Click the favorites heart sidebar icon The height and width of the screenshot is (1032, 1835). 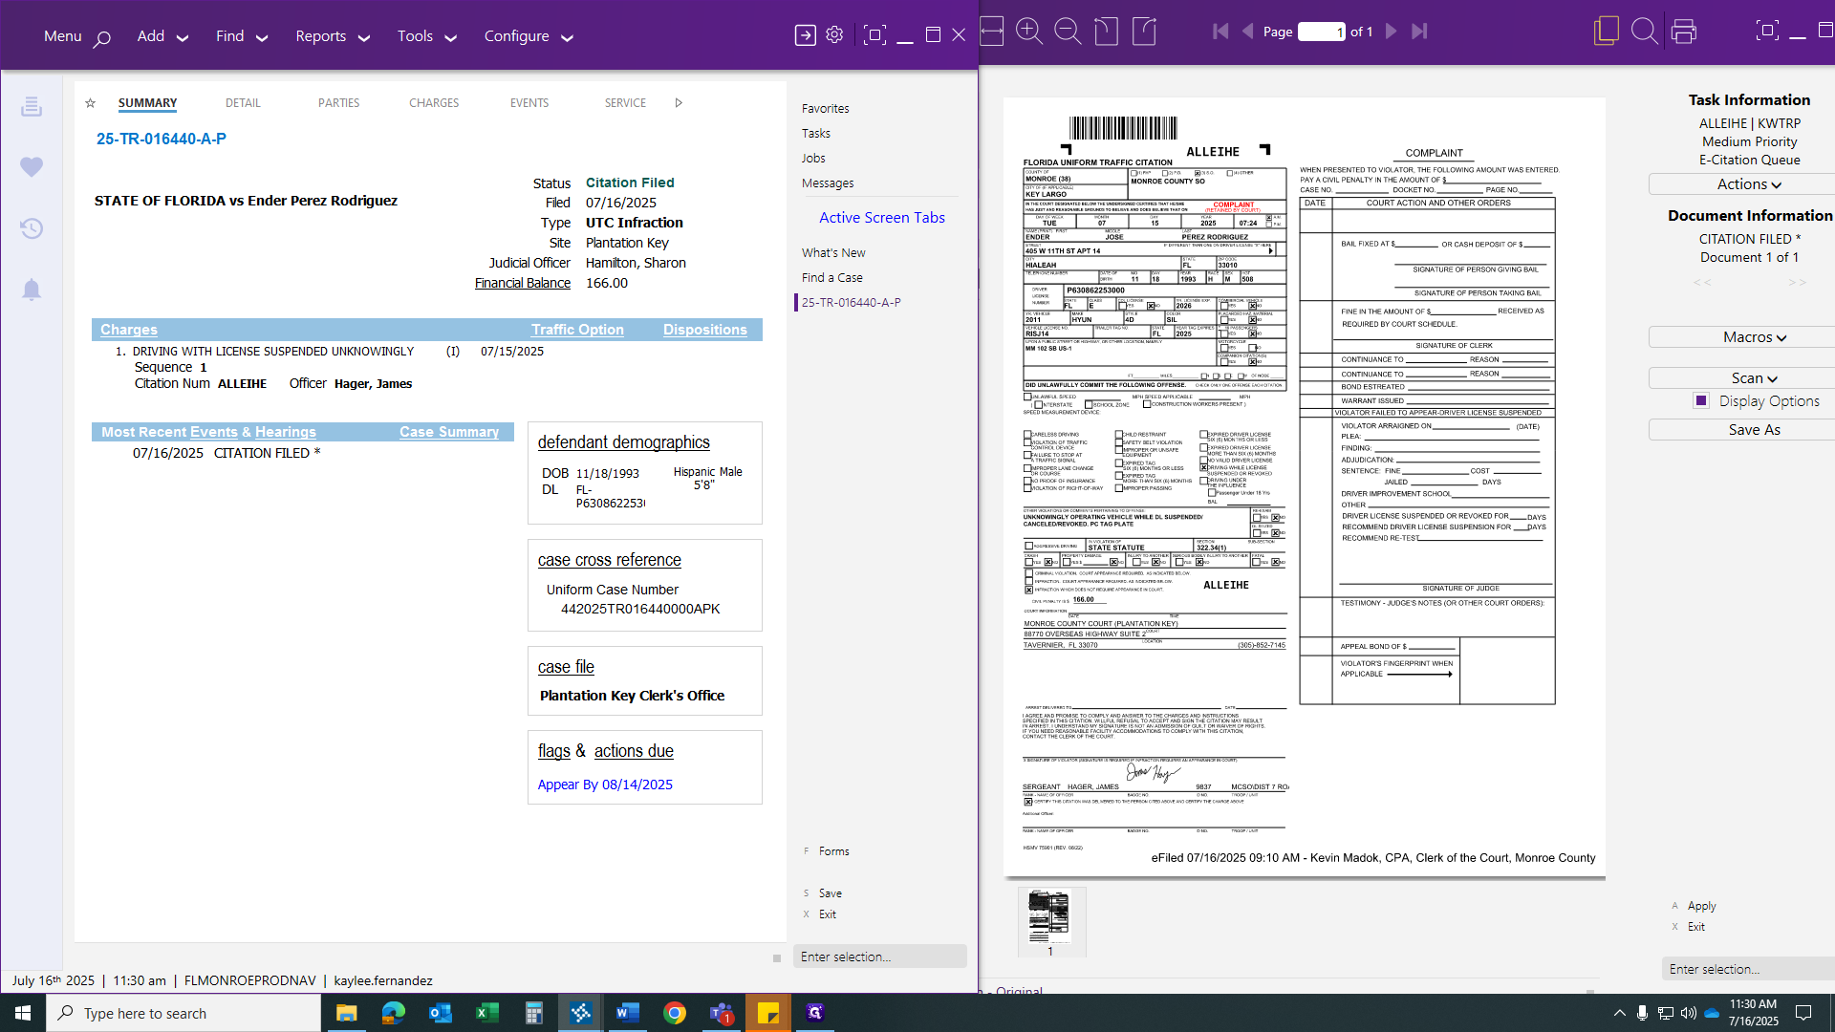tap(32, 167)
